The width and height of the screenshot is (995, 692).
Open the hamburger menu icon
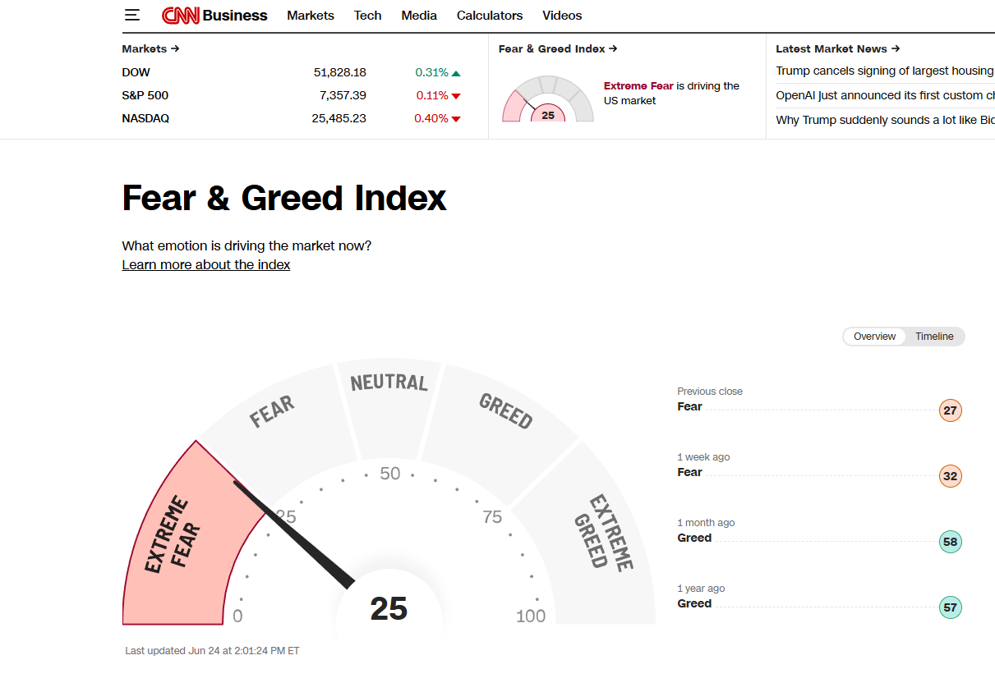[132, 15]
